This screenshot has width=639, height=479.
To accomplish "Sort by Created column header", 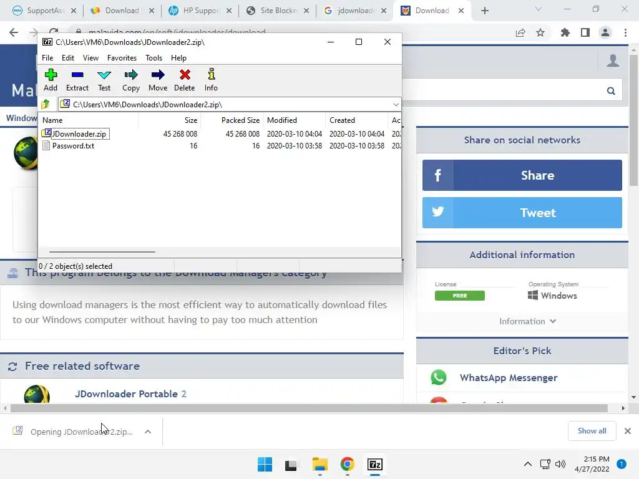I will (357, 120).
